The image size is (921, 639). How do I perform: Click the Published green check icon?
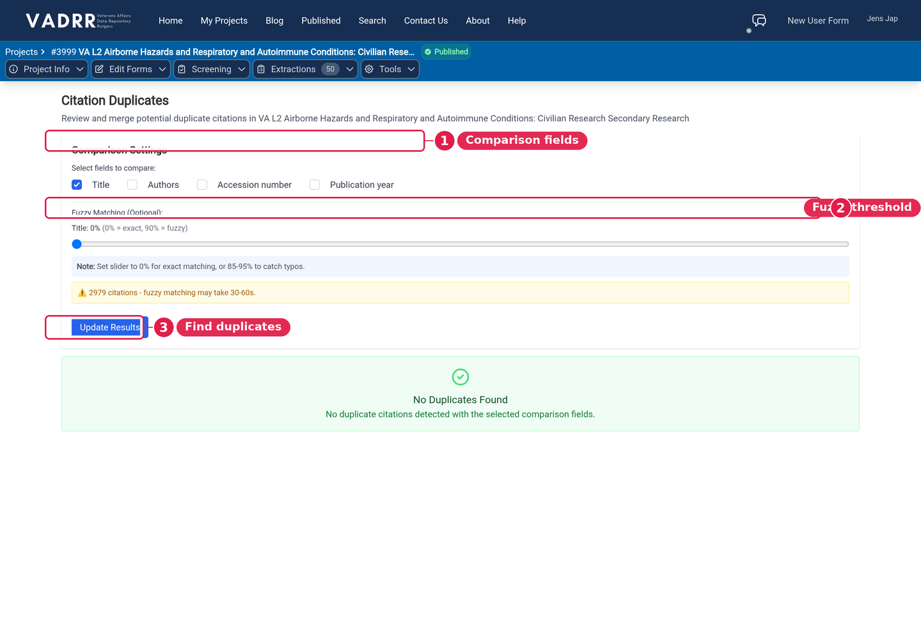point(428,52)
